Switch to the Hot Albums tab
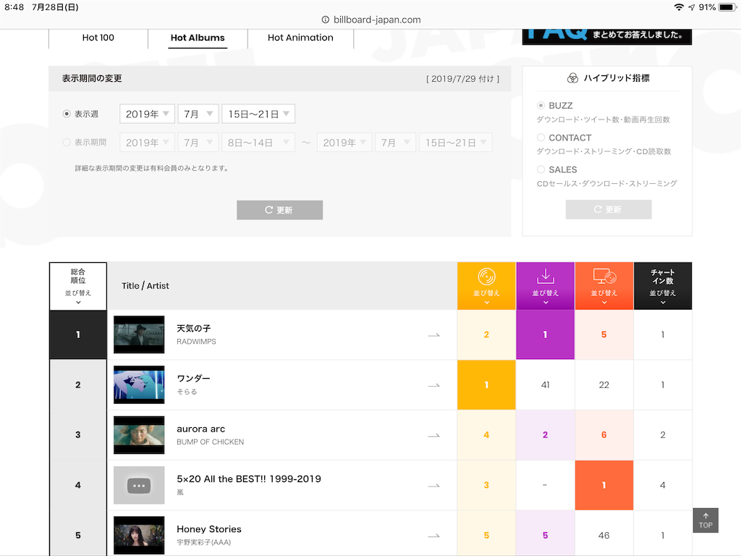 click(x=198, y=38)
